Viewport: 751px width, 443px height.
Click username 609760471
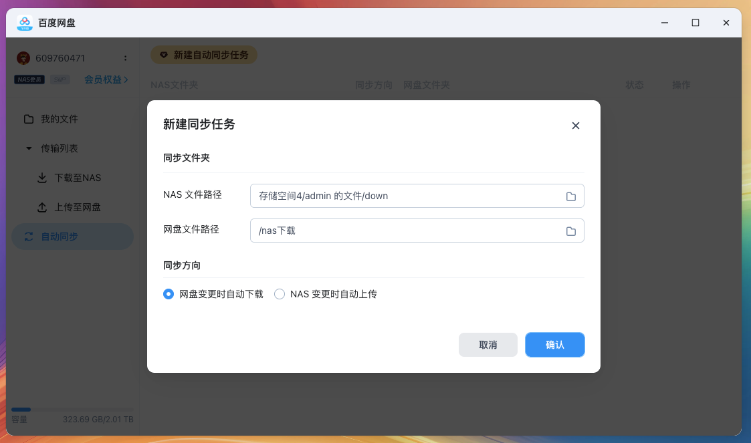(x=60, y=58)
